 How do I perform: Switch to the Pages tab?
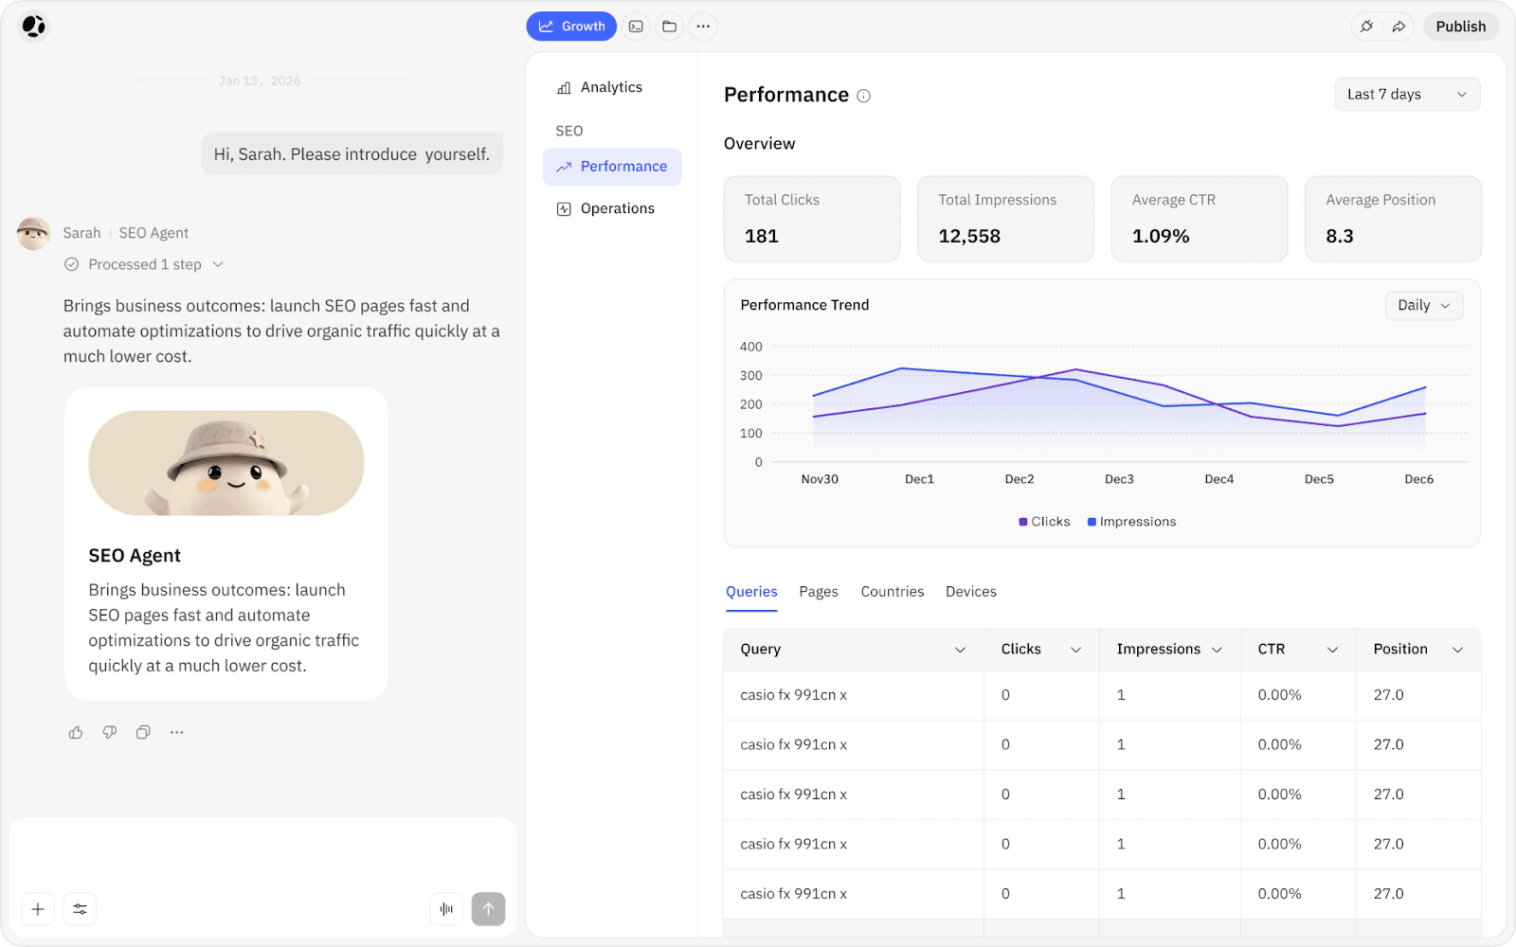pyautogui.click(x=818, y=592)
